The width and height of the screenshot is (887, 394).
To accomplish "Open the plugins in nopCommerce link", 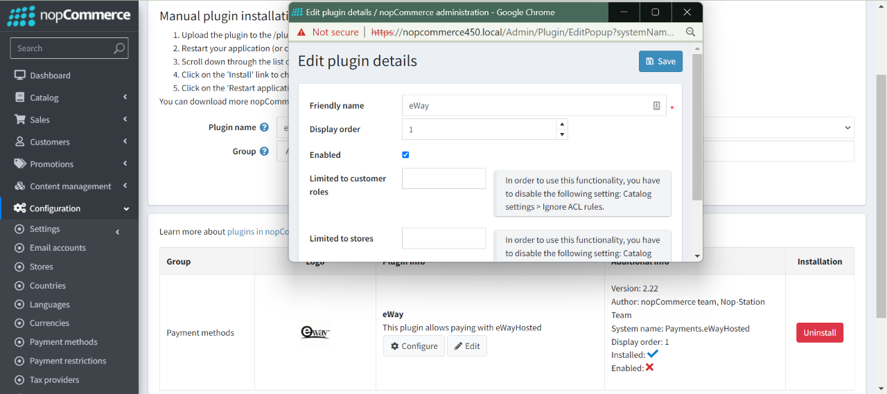I will pos(258,231).
